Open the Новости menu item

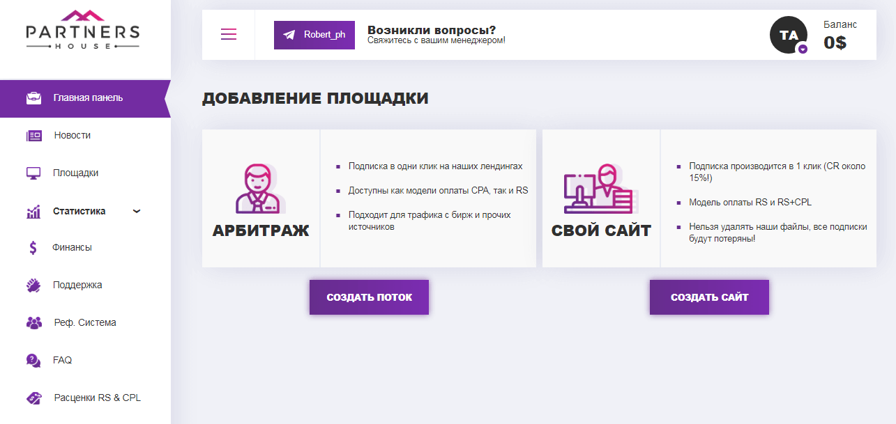tap(73, 135)
